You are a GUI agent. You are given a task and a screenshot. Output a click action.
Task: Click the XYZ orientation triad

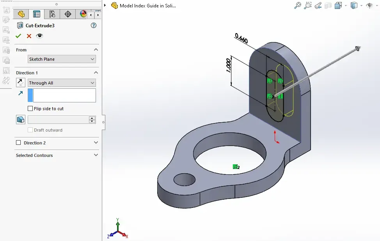pos(118,229)
